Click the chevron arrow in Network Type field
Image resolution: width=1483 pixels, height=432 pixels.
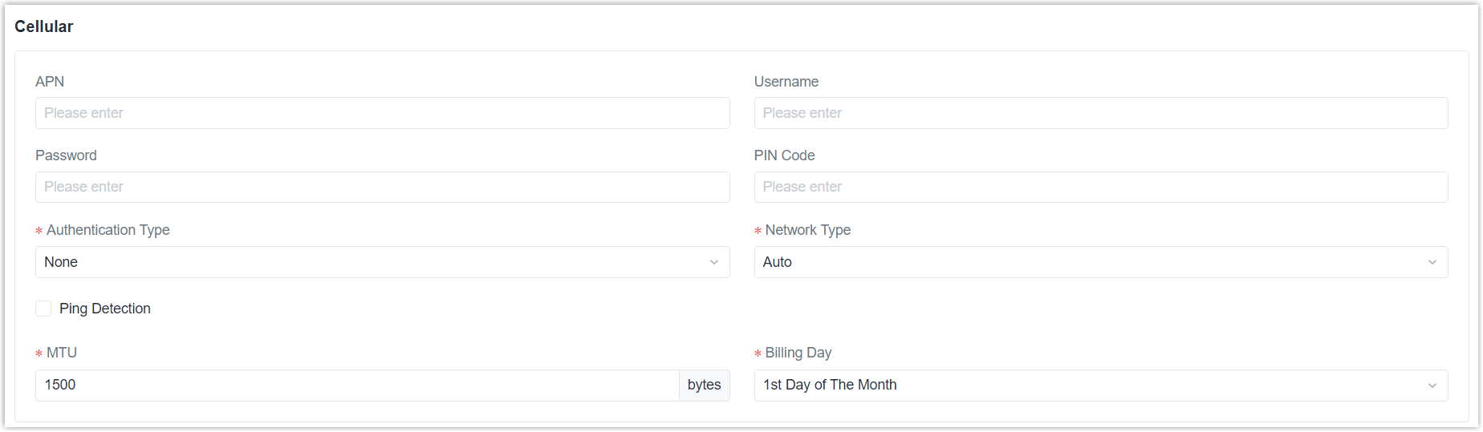coord(1432,262)
